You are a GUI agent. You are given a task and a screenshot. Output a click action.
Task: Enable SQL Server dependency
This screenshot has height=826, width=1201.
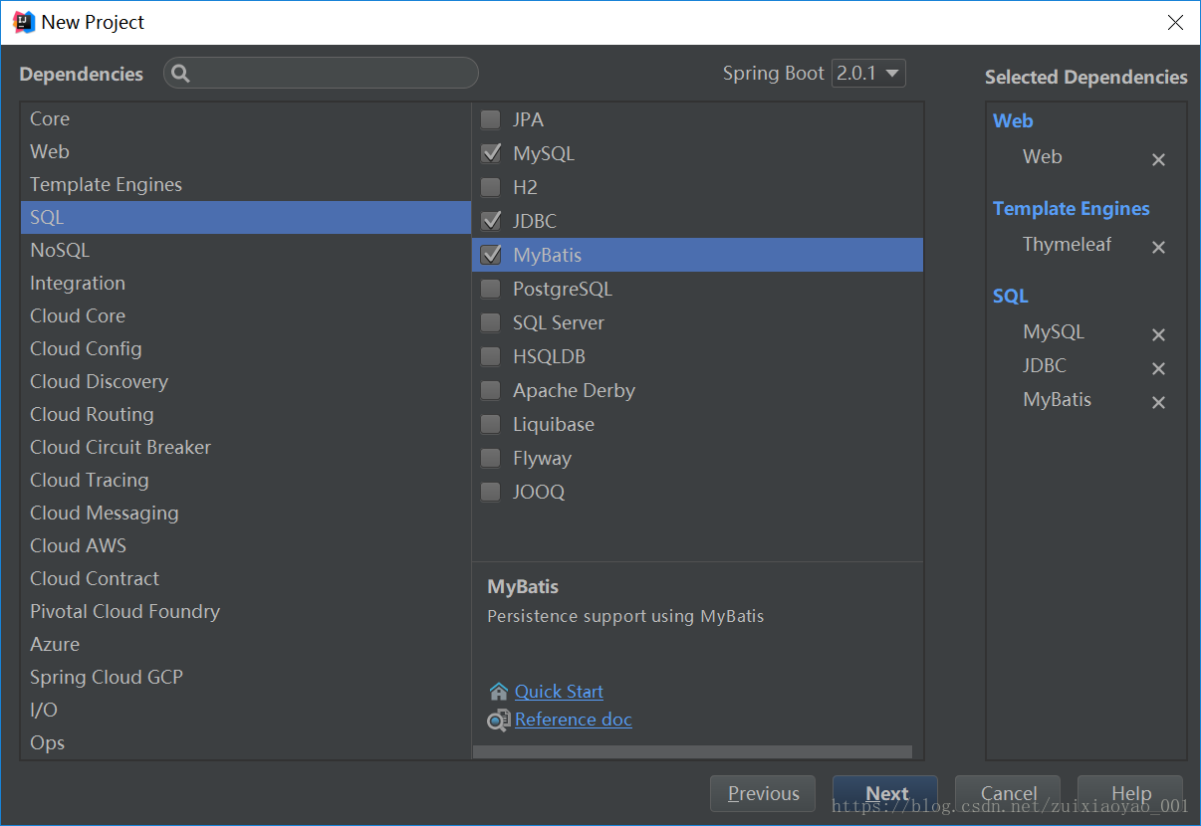click(491, 322)
